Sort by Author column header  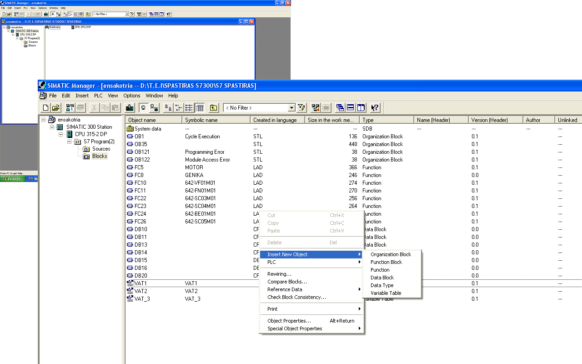[539, 120]
